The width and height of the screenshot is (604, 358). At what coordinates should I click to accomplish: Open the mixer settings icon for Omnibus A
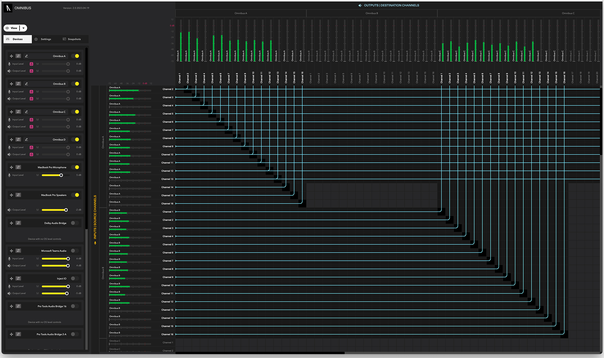pyautogui.click(x=18, y=56)
